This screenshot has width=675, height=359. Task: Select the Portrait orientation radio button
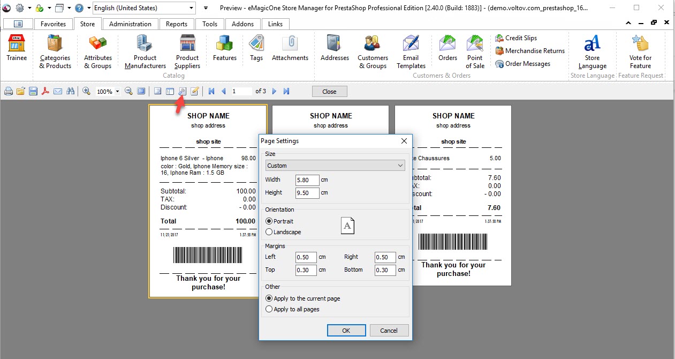coord(269,221)
